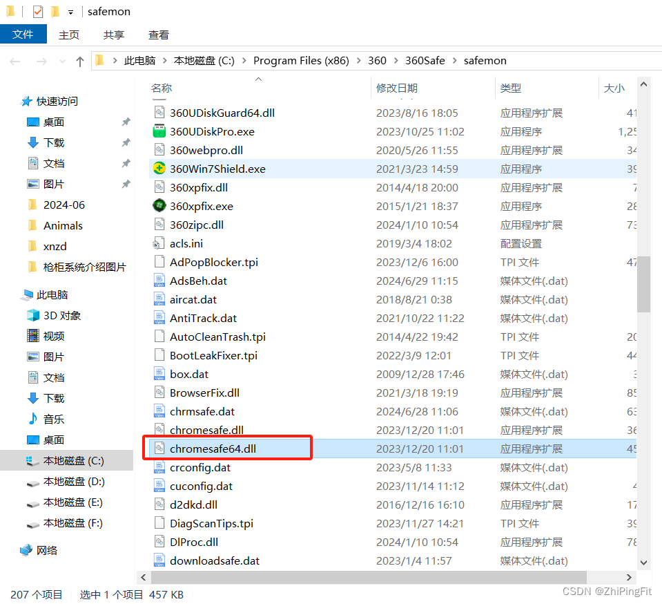Click the 360xpfix.exe round icon
Viewport: 662px width, 604px height.
[x=159, y=206]
